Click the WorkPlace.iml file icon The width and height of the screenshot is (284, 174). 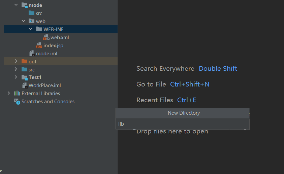click(25, 85)
